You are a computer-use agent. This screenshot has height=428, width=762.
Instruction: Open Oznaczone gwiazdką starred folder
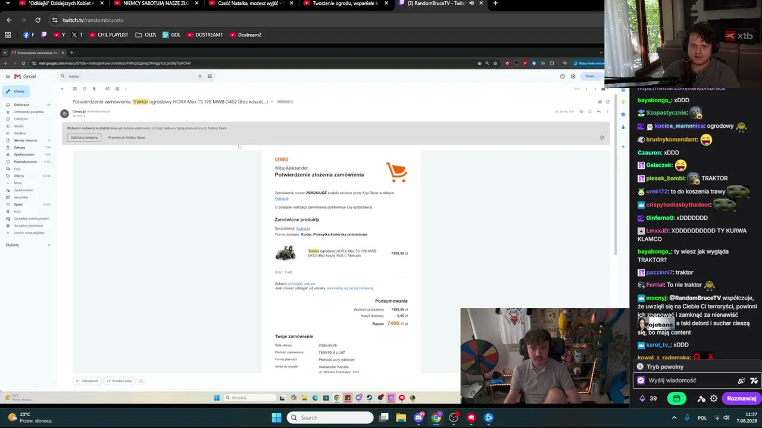coord(29,112)
